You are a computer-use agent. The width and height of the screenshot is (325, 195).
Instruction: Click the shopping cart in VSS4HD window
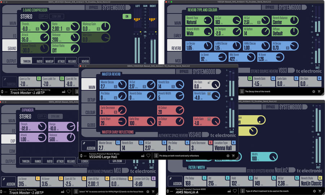pos(233,156)
